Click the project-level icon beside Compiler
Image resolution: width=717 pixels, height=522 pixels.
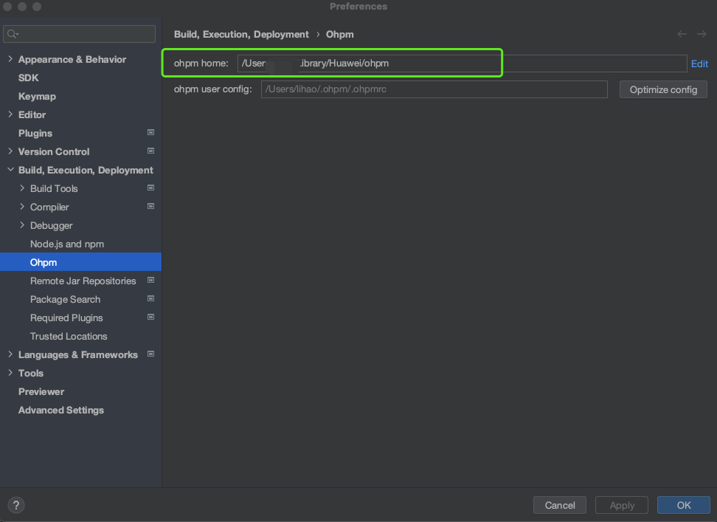tap(150, 206)
